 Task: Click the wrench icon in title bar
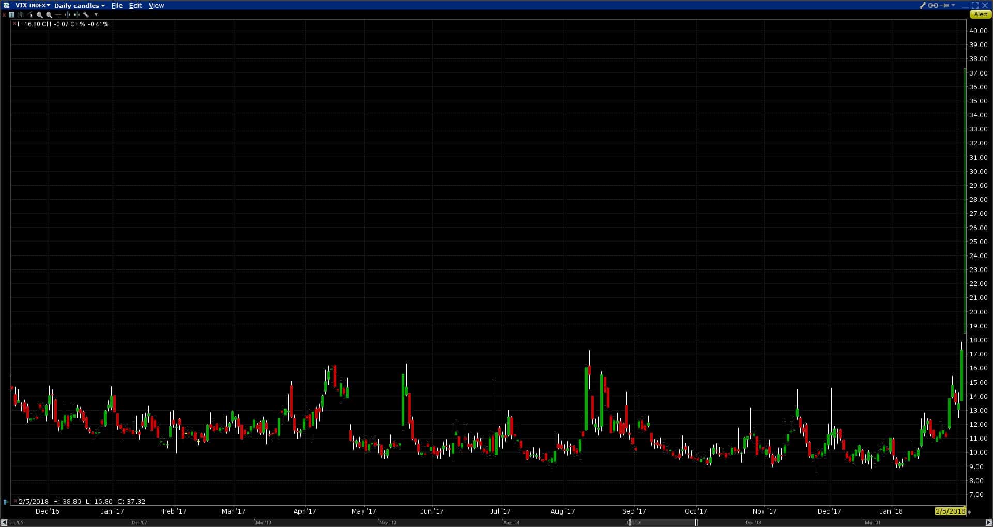point(923,5)
